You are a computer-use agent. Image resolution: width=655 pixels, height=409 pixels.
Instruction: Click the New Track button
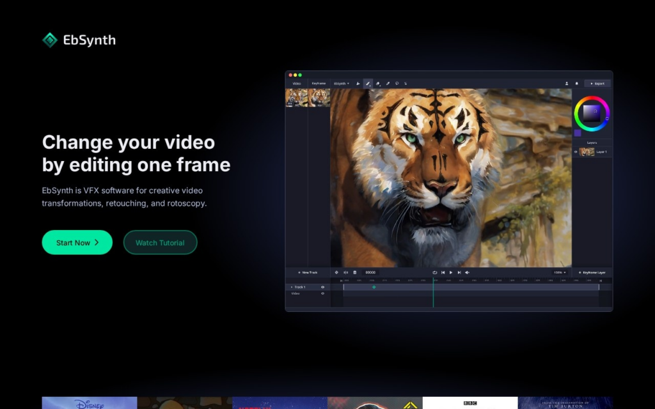tap(308, 272)
